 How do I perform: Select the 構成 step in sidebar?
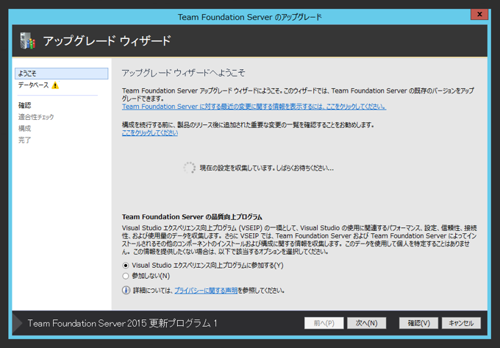[24, 129]
